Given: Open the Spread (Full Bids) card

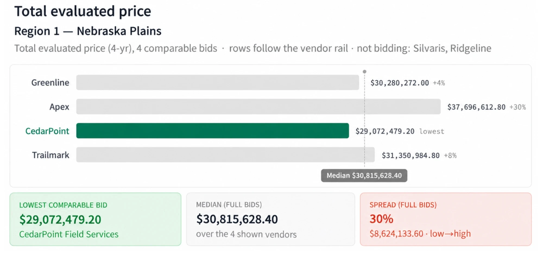Looking at the screenshot, I should pos(446,219).
